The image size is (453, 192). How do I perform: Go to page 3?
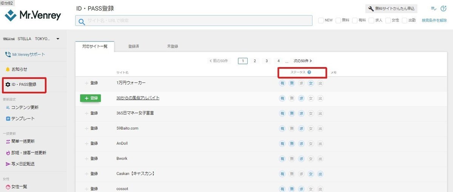coord(267,61)
